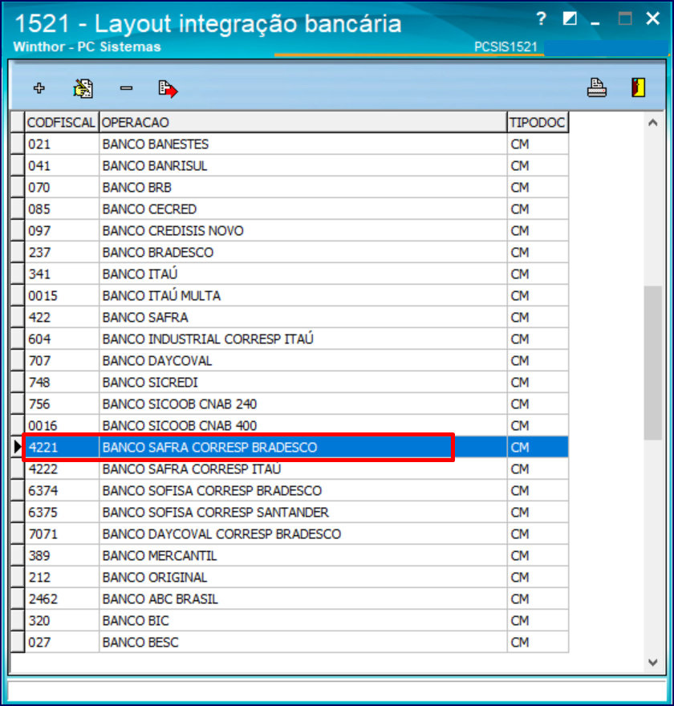The height and width of the screenshot is (706, 674).
Task: Select the BANCO BESC row
Action: click(289, 642)
